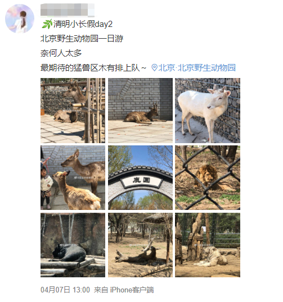The width and height of the screenshot is (283, 302).
Task: Open the tiger lying under hut photo
Action: pos(140,245)
